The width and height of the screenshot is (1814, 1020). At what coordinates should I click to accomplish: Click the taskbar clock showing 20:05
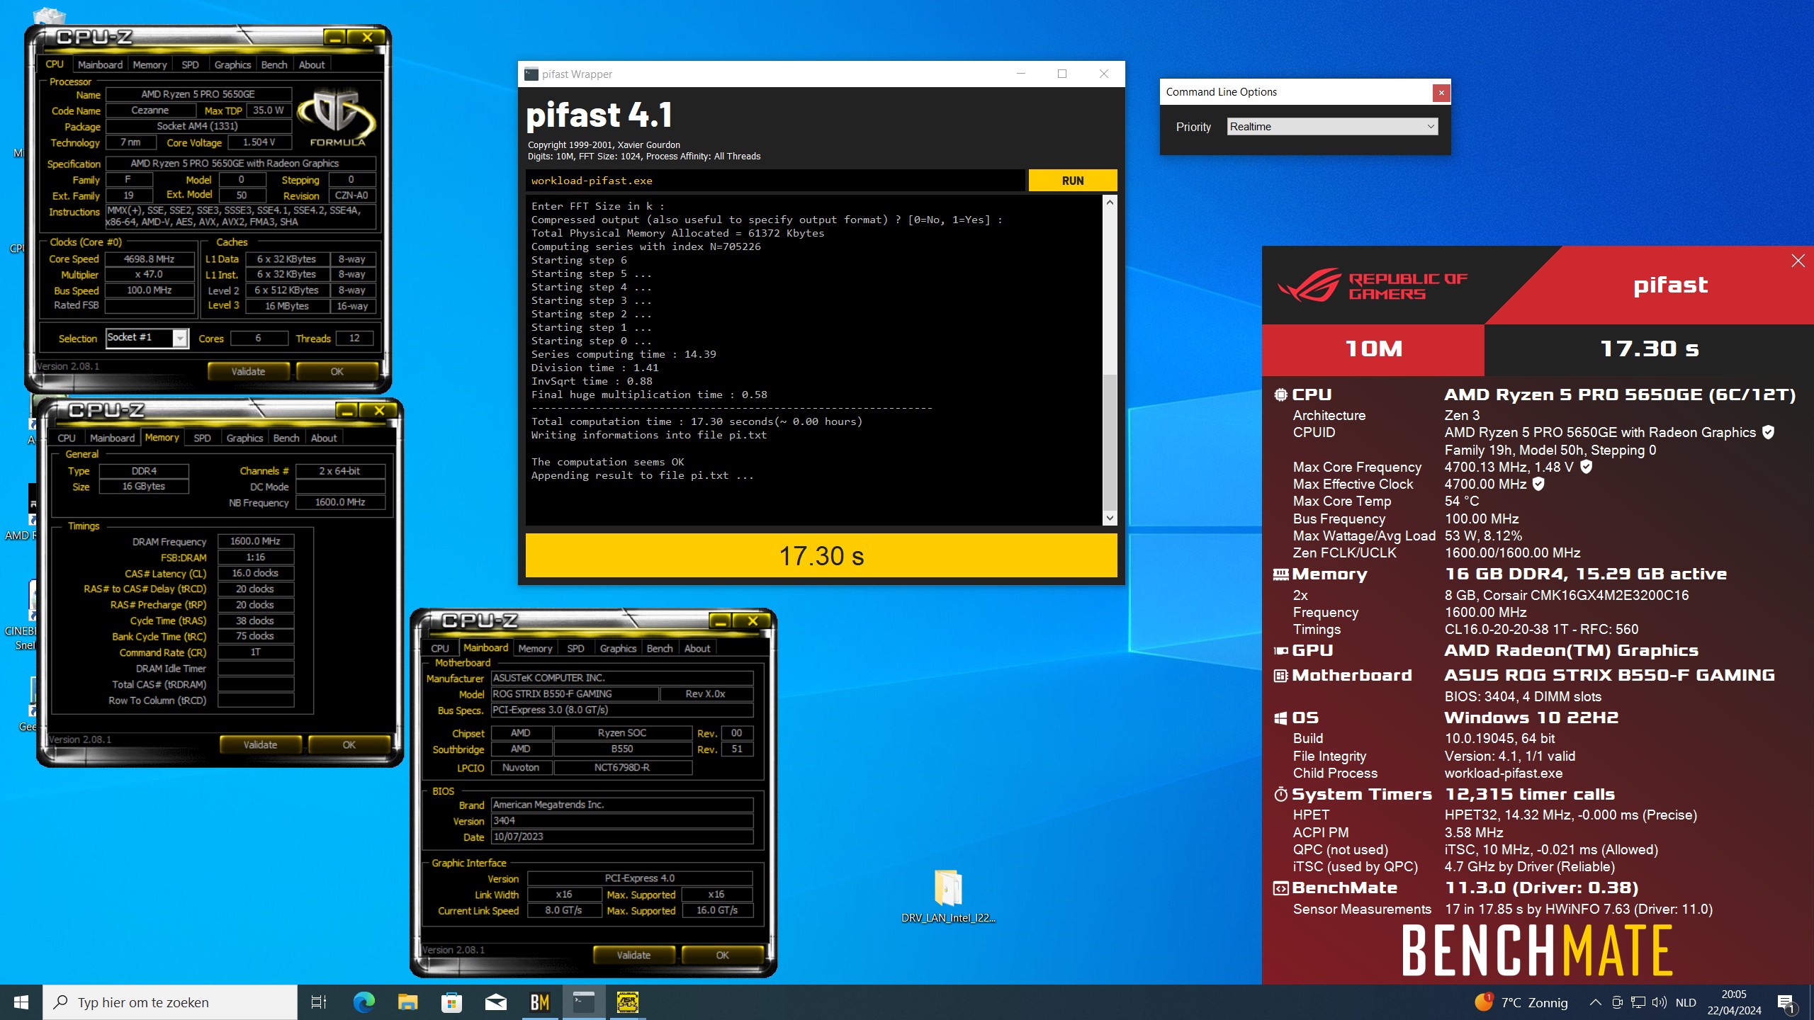coord(1734,1002)
